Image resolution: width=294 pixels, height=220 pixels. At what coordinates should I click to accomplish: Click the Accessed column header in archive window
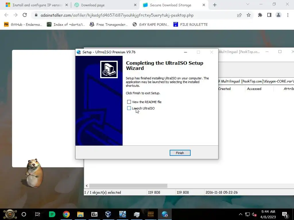tap(254, 89)
